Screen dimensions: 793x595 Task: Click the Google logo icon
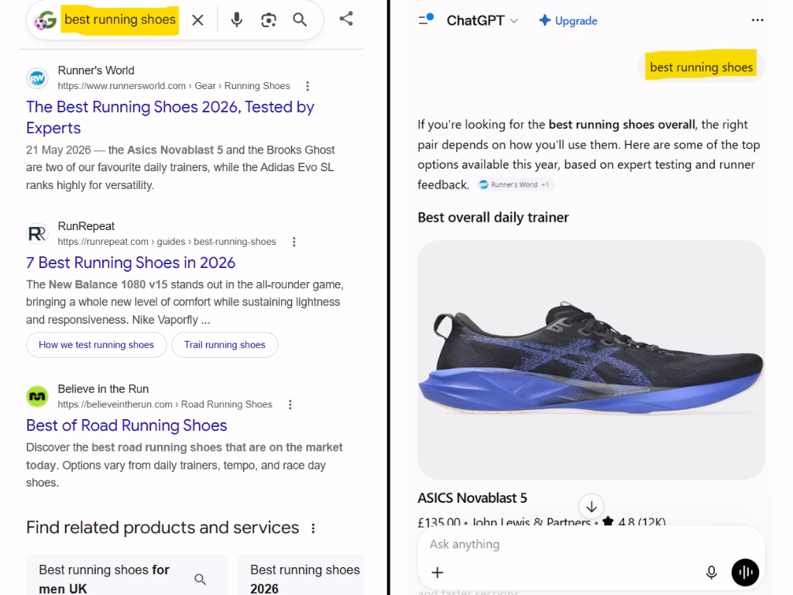tap(45, 20)
